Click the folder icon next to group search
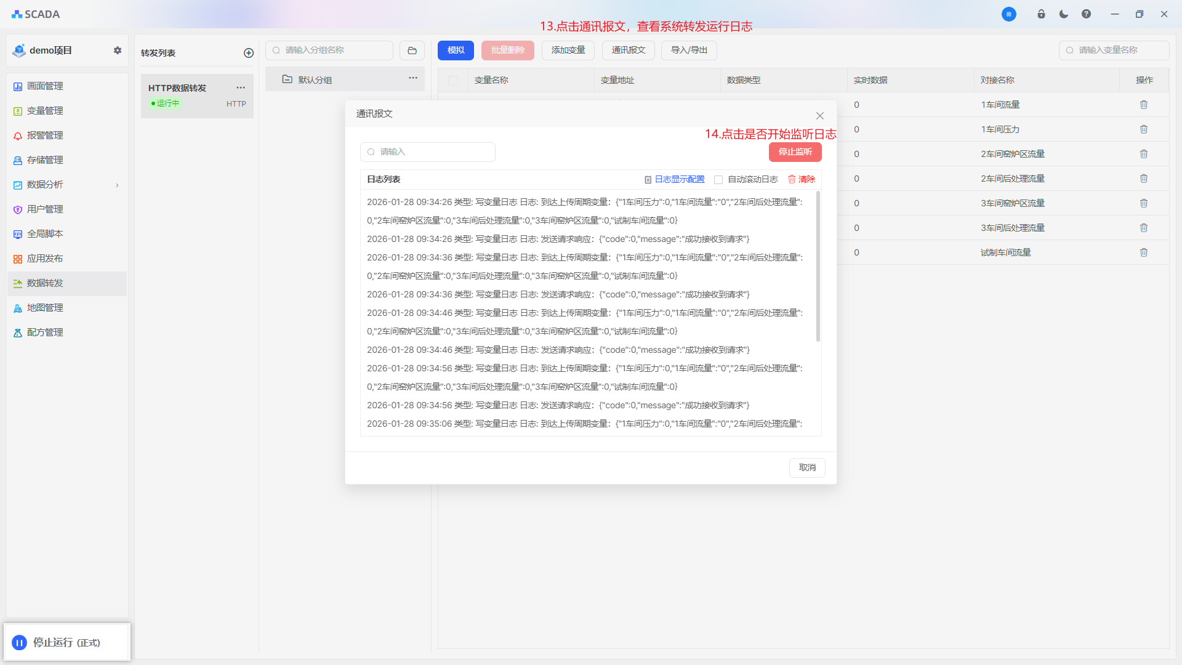 point(412,50)
